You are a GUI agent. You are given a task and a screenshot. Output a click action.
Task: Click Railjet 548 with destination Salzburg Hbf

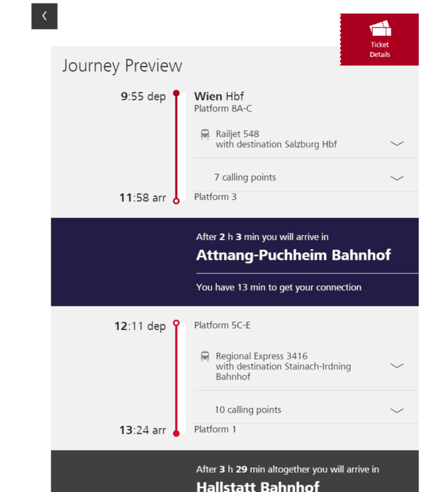276,139
